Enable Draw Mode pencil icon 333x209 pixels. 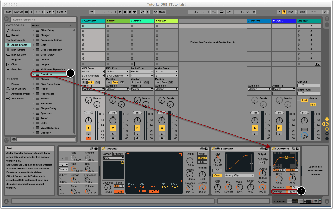click(279, 12)
